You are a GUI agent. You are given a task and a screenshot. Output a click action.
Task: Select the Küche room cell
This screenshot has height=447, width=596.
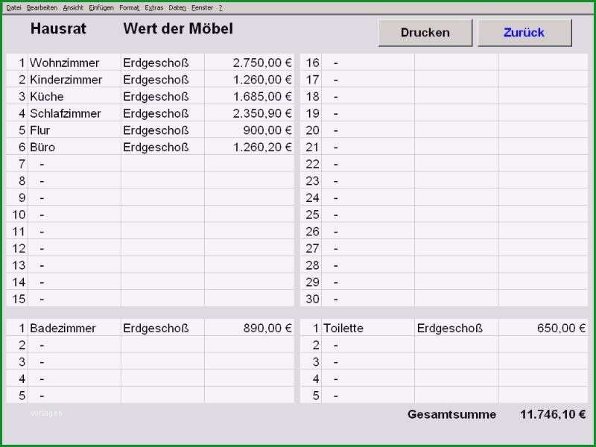click(x=74, y=96)
